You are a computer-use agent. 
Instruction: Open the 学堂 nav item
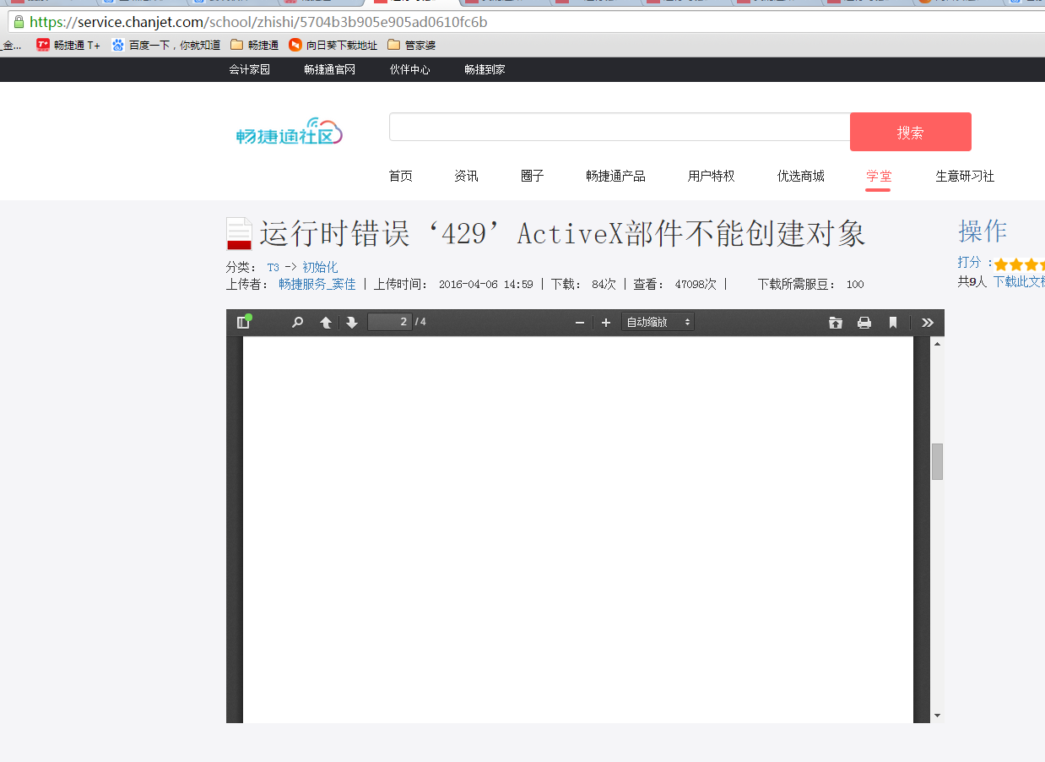pyautogui.click(x=879, y=176)
